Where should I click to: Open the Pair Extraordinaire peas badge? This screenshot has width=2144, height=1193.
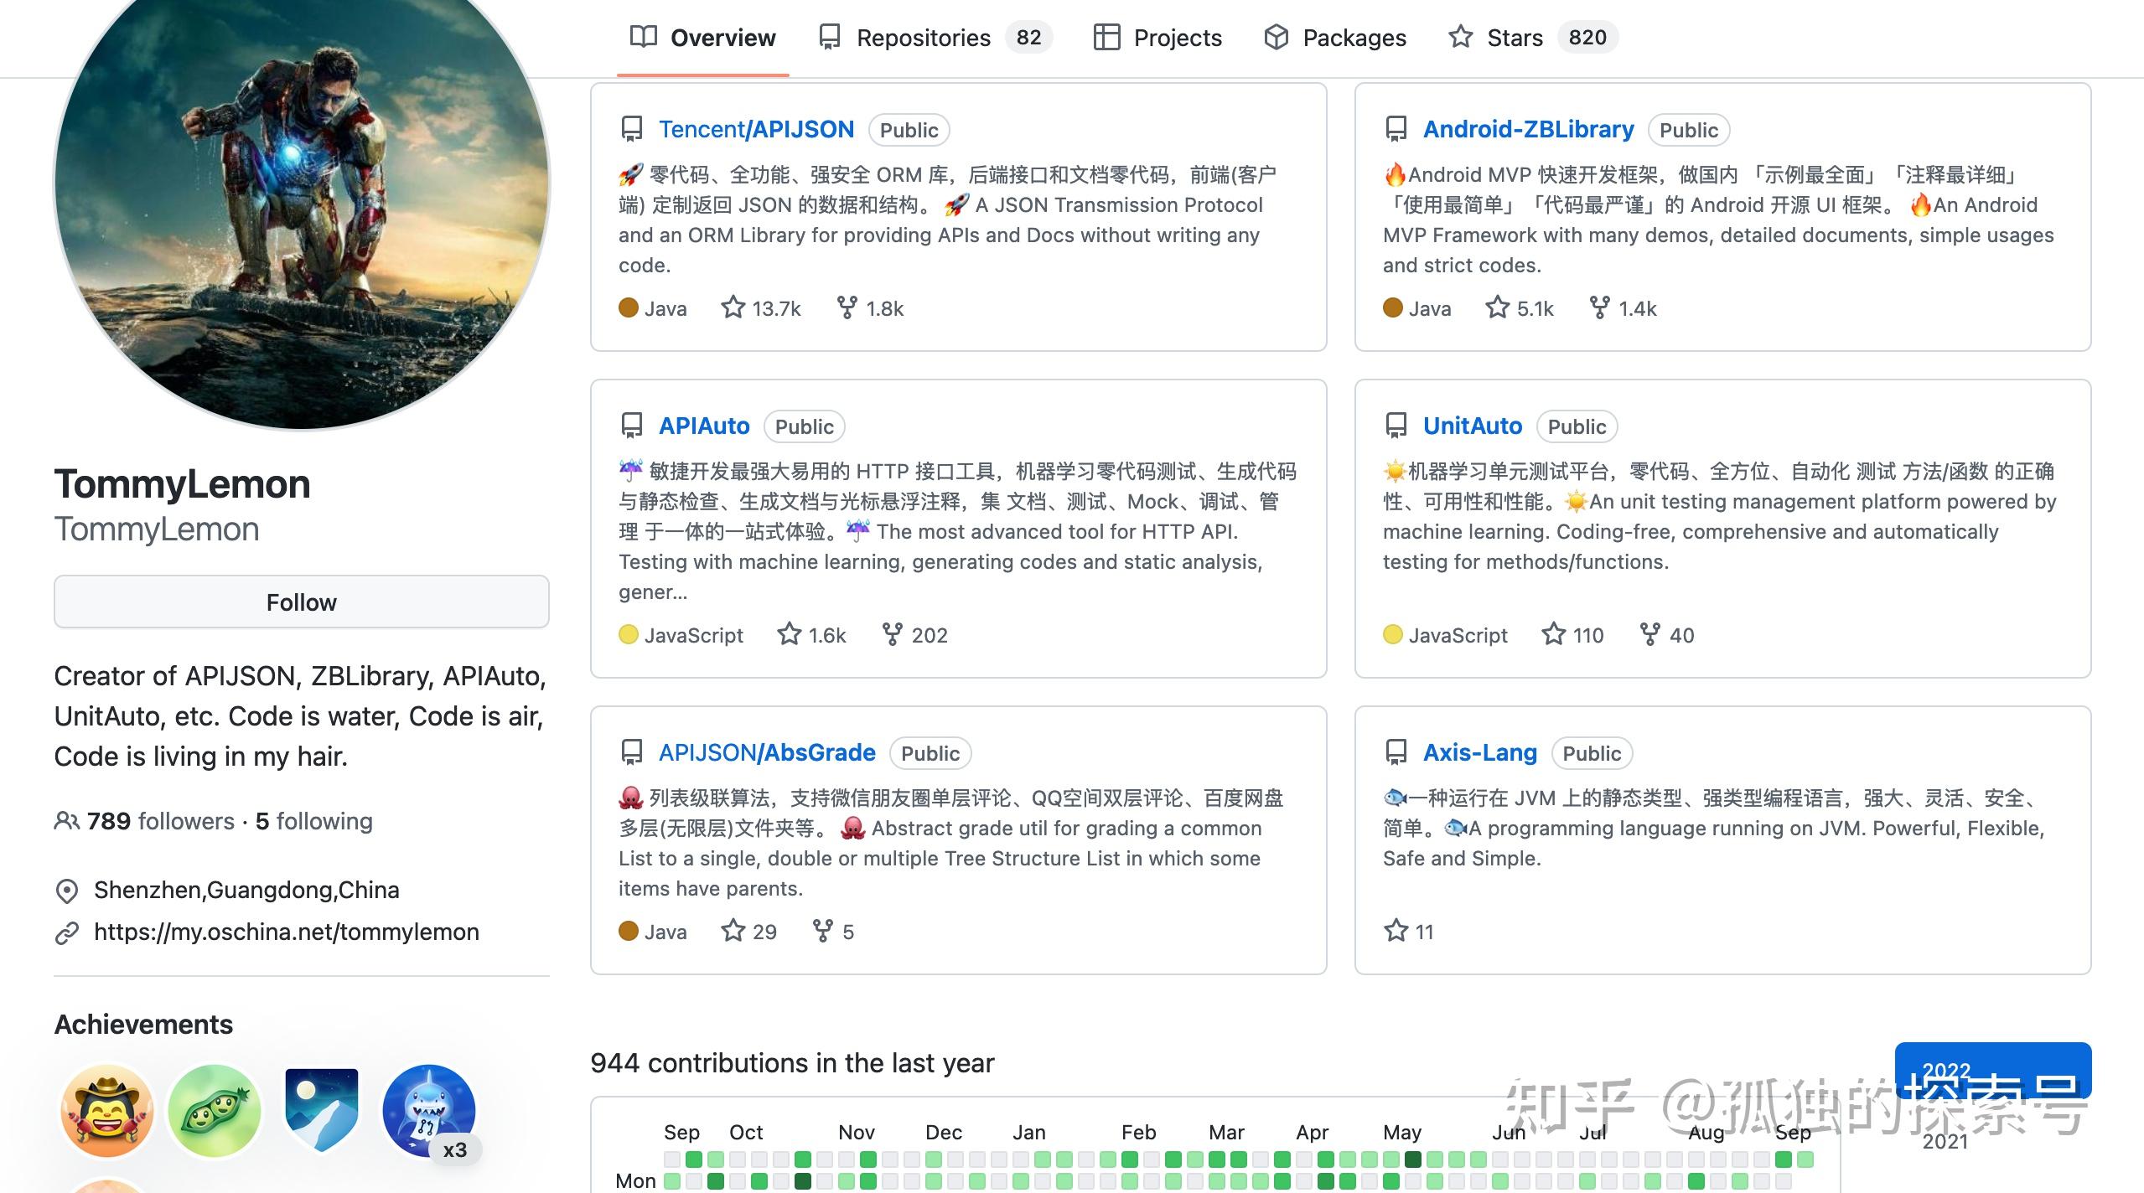tap(215, 1111)
